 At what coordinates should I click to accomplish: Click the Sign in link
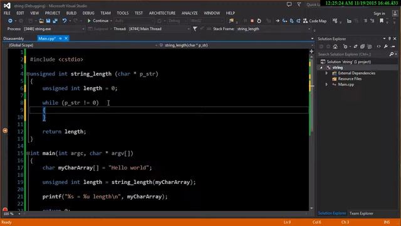point(379,13)
